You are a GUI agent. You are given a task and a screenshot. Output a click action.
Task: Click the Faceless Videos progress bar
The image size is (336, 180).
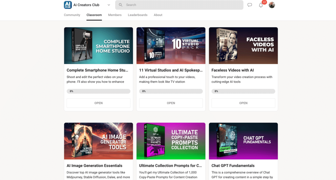tap(243, 91)
